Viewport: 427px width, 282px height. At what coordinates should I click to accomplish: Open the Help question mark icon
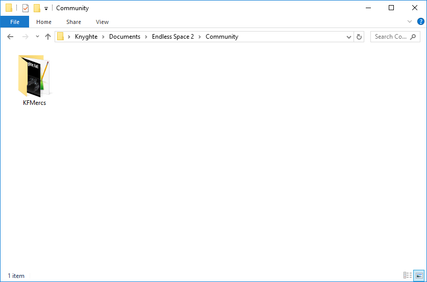click(x=420, y=22)
